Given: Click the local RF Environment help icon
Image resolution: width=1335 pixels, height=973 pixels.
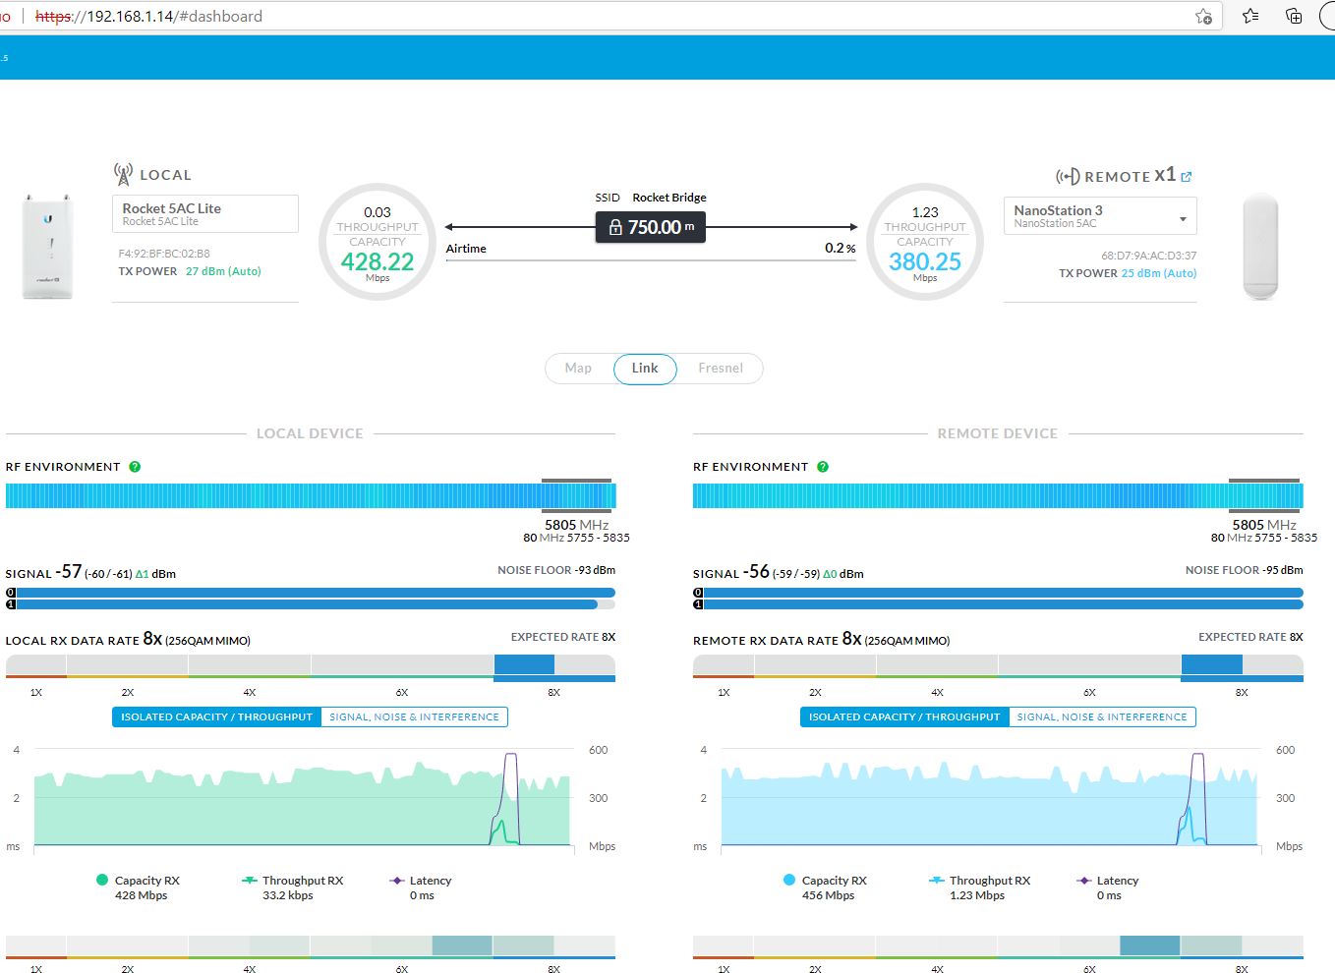Looking at the screenshot, I should coord(135,467).
